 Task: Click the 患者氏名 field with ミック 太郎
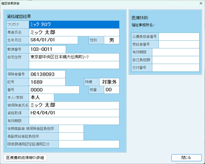point(74,32)
